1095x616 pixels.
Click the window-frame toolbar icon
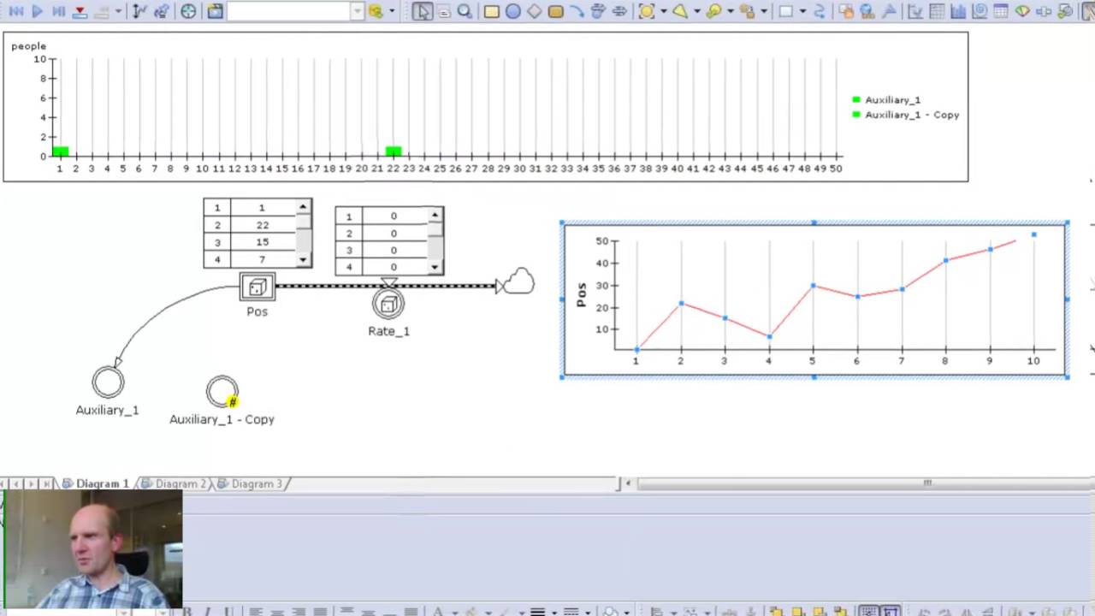(215, 11)
